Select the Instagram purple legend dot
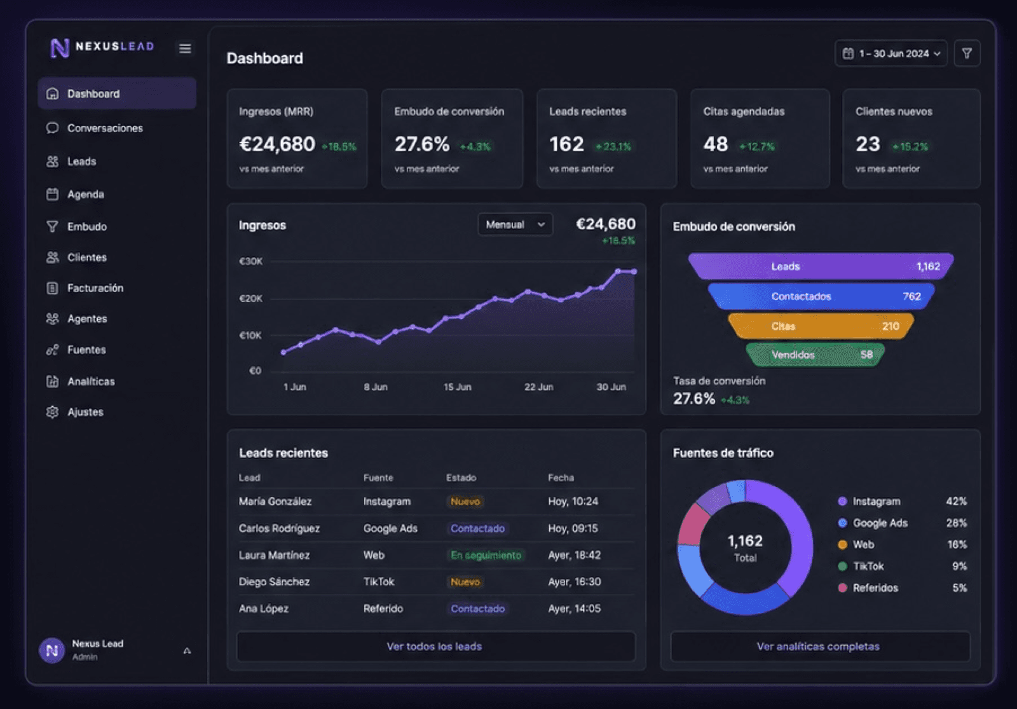Screen dimensions: 1017x709 (842, 501)
